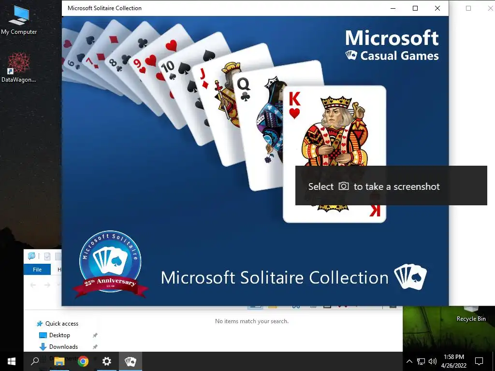Screen dimensions: 495x371
Task: Open the File tab in File Explorer
Action: [37, 270]
